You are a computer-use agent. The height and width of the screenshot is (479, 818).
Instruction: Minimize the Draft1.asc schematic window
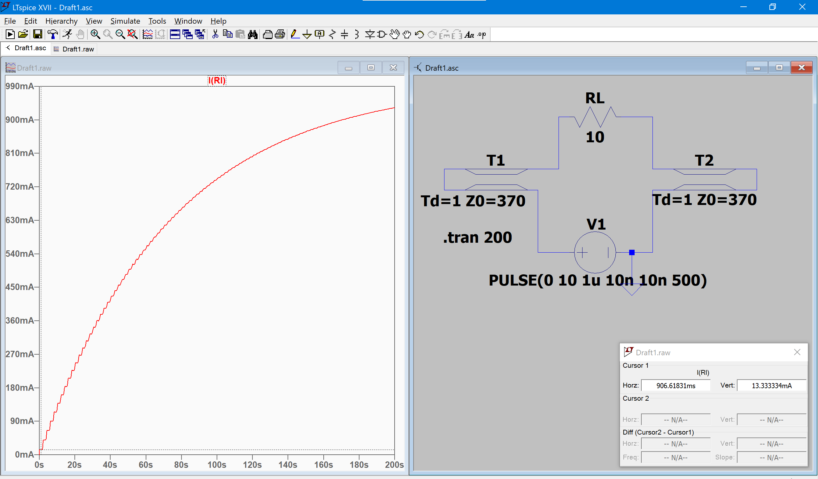[757, 67]
